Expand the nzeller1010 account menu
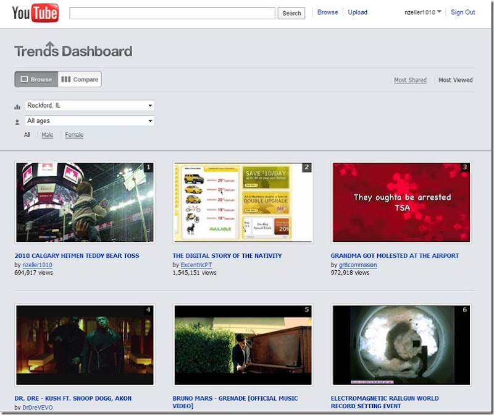Image resolution: width=494 pixels, height=415 pixels. click(x=423, y=12)
